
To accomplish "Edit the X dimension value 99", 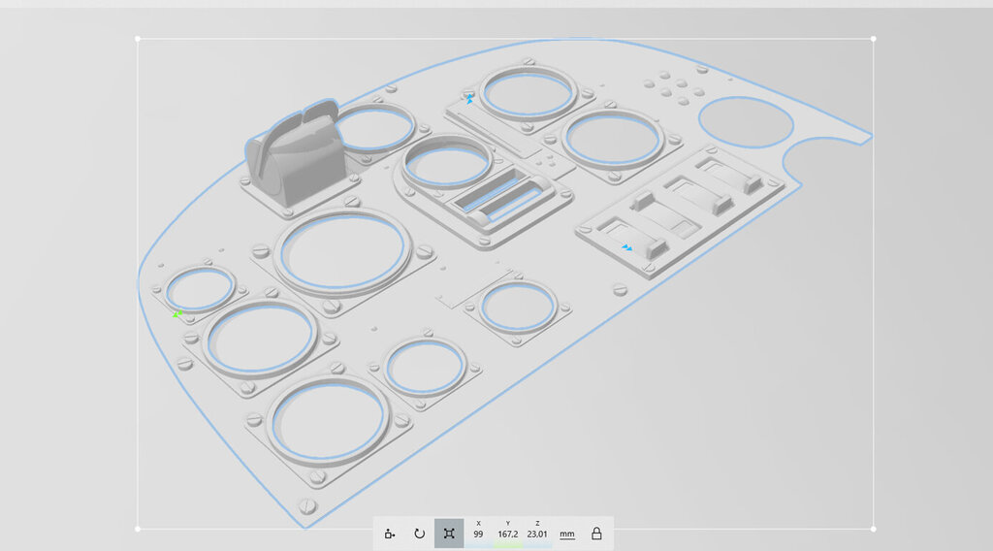I will [x=478, y=534].
